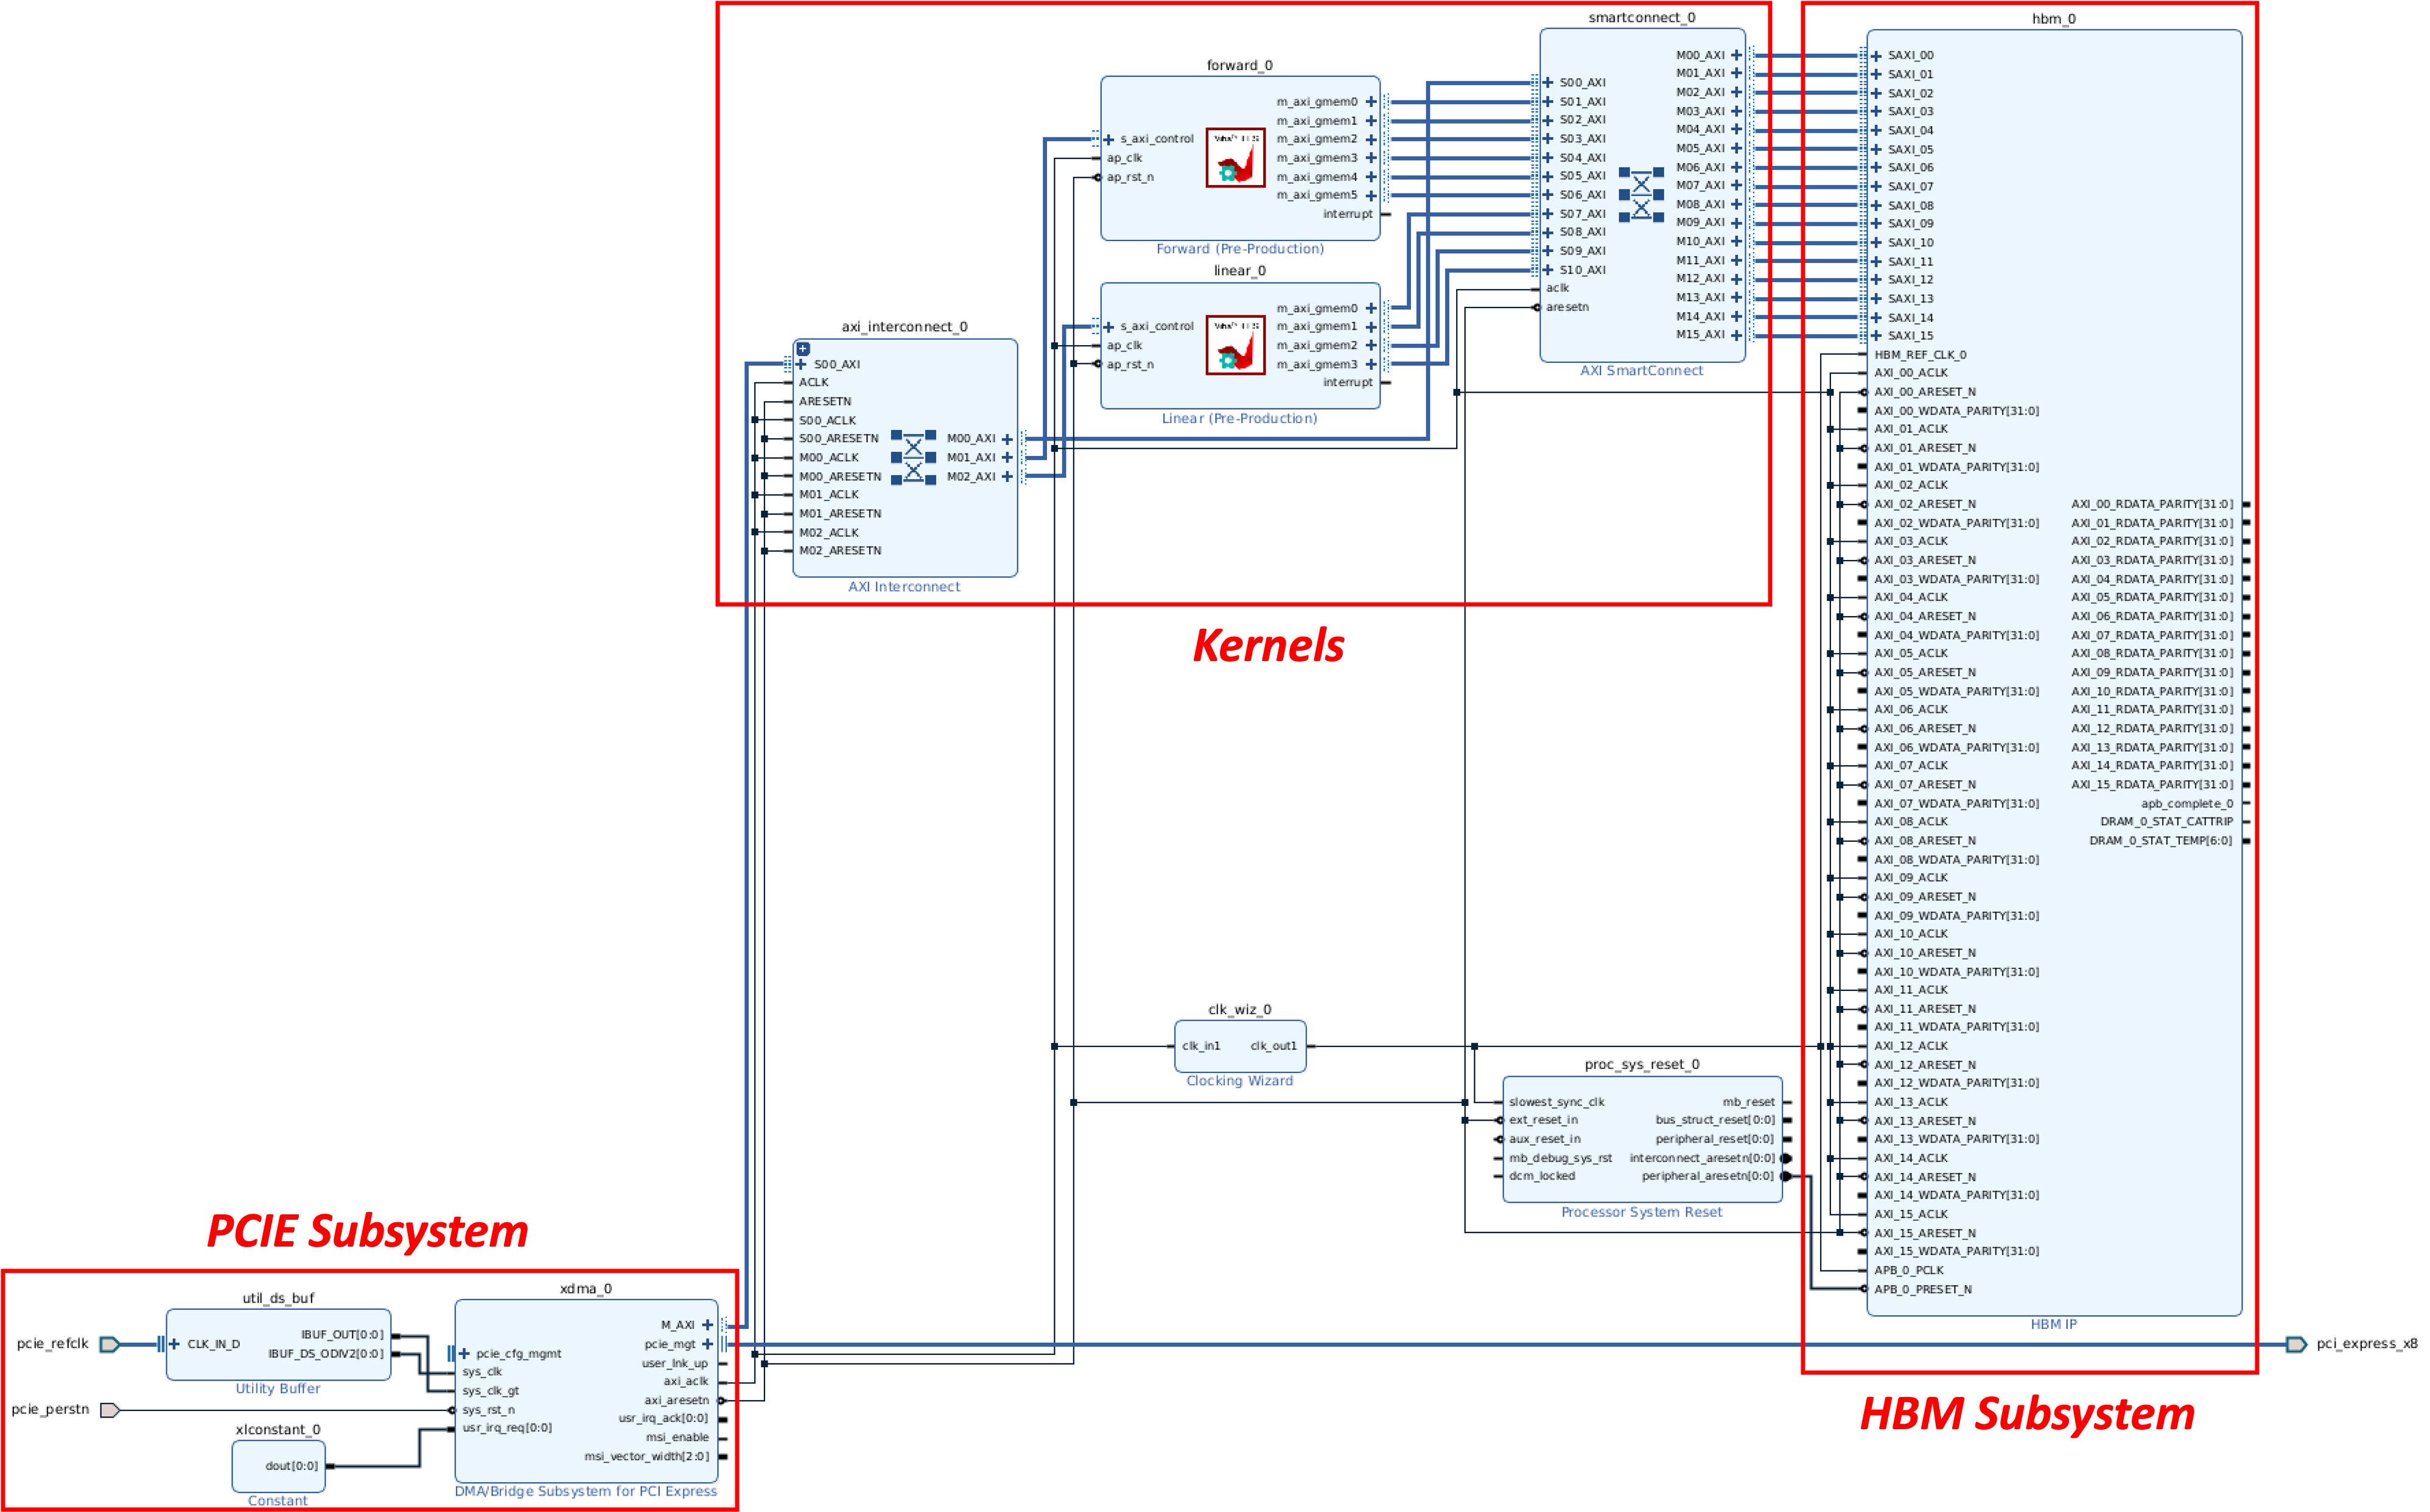
Task: Click the Vitis HLS icon in forward_0 block
Action: tap(1235, 157)
